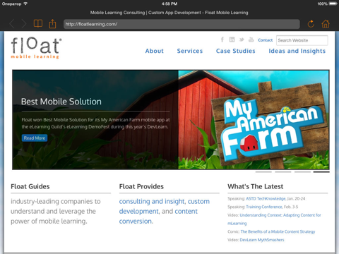
Task: Click the Read More button
Action: coord(35,138)
